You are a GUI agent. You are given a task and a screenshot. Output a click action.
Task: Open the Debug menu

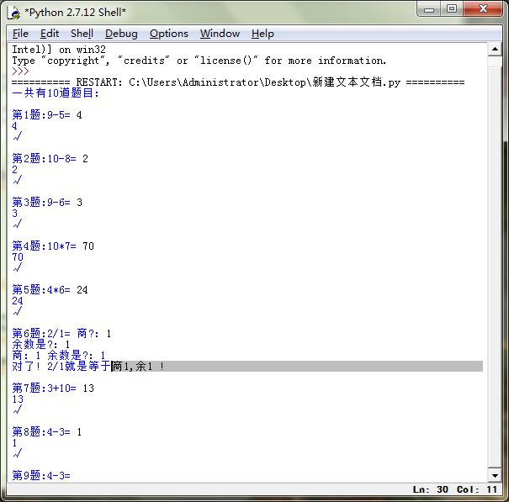pos(121,34)
